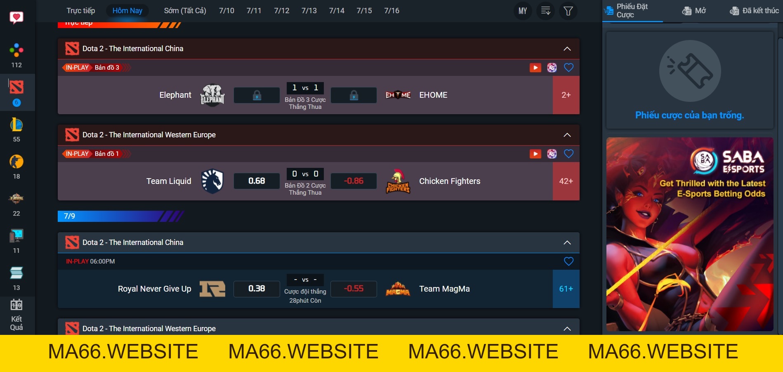Click locked odds for EHOME
This screenshot has width=783, height=372.
pos(354,95)
